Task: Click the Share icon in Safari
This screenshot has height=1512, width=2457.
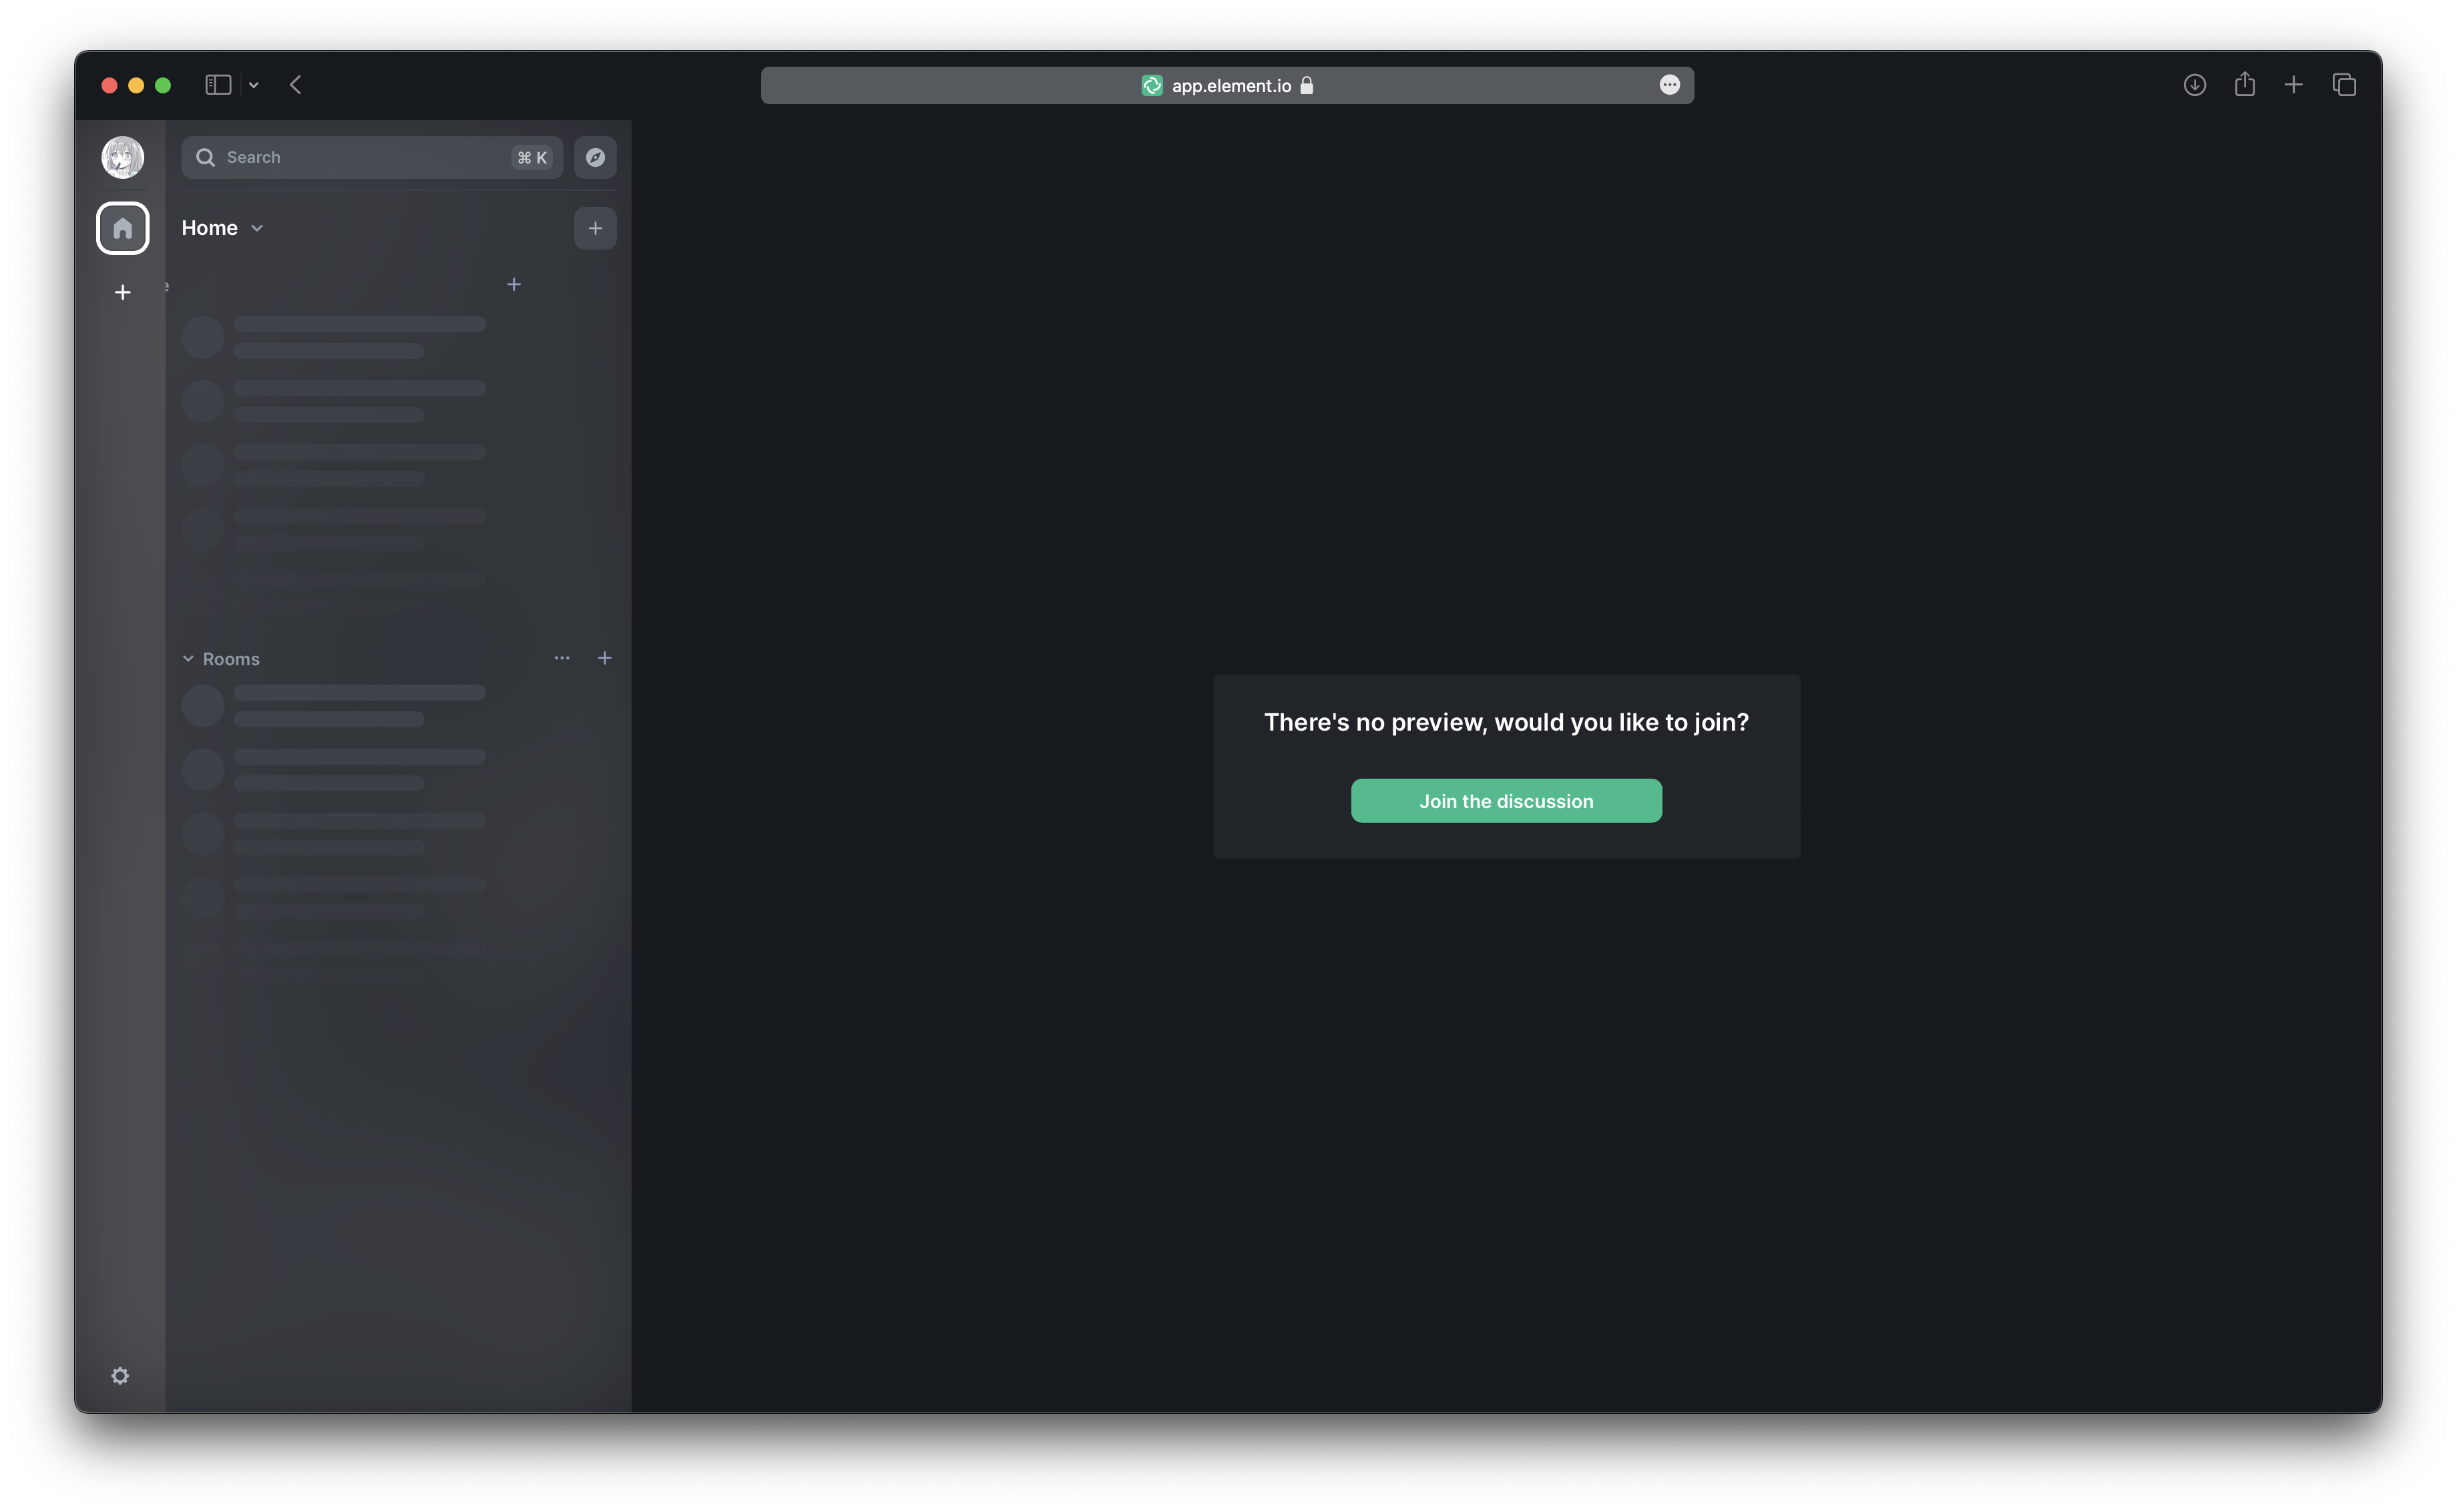Action: click(x=2245, y=85)
